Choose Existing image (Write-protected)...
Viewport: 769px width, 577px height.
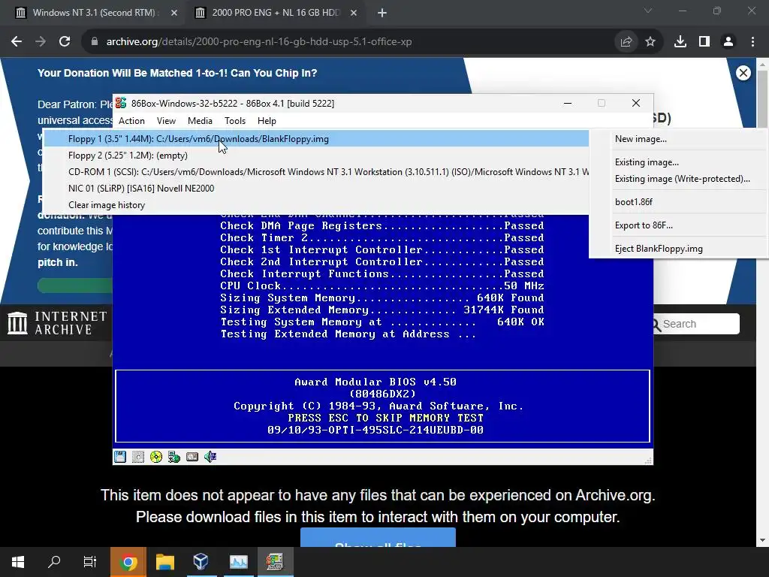pos(678,179)
